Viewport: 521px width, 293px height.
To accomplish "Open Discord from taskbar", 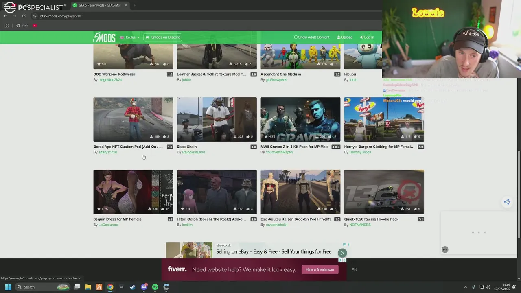I will point(144,287).
